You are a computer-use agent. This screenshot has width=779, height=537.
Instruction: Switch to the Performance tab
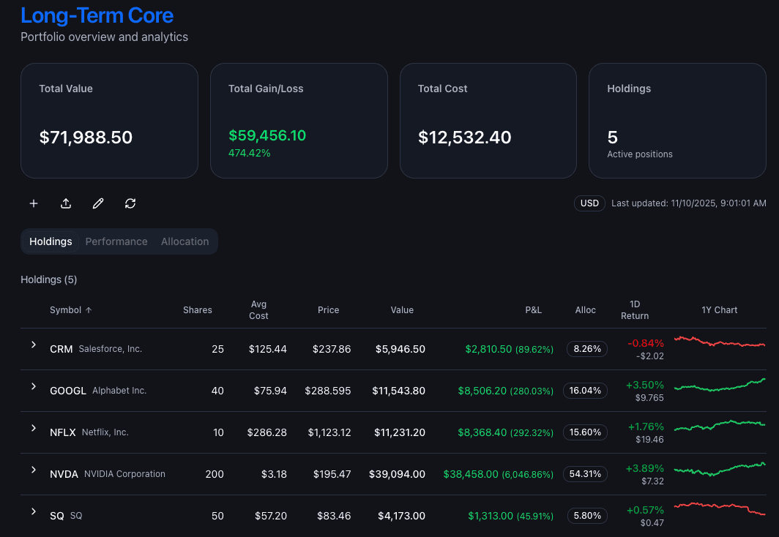[116, 241]
